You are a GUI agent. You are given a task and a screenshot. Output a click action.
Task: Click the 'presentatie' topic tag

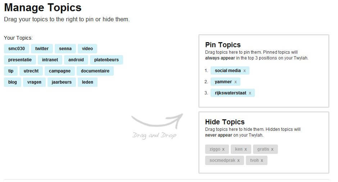pos(20,60)
